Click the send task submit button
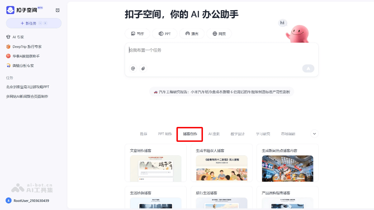The height and width of the screenshot is (210, 374). click(308, 68)
